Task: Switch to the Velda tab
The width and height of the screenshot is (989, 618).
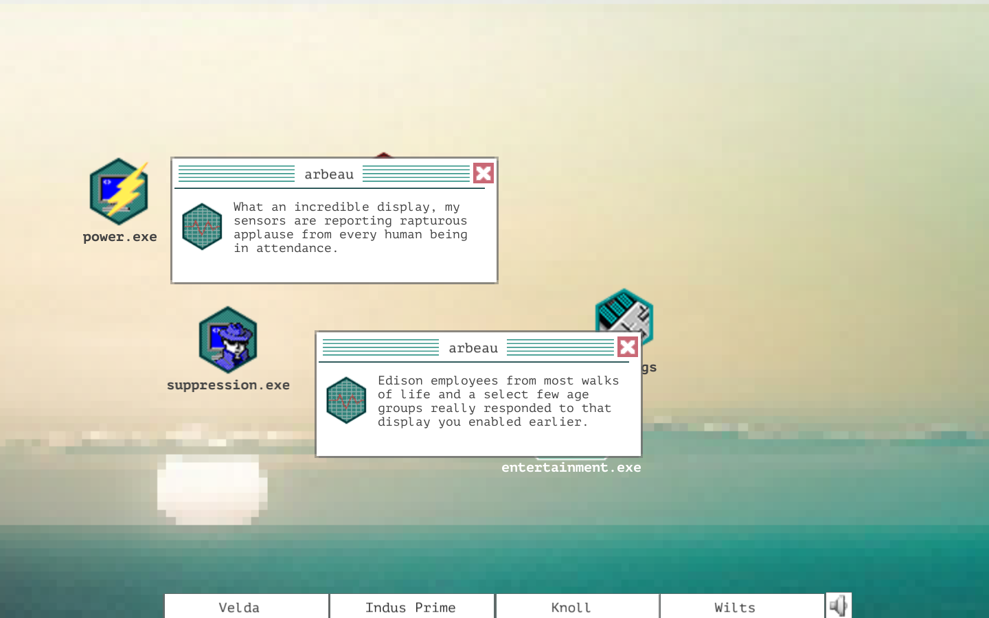Action: 247,606
